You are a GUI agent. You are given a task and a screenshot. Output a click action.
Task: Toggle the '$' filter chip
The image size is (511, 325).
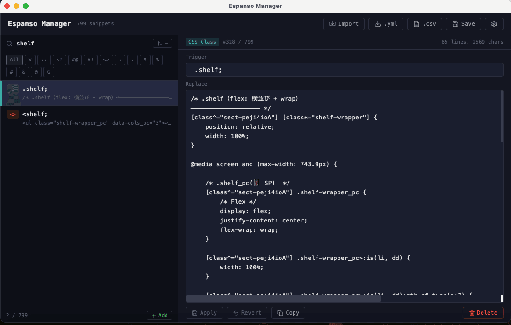[x=145, y=60]
